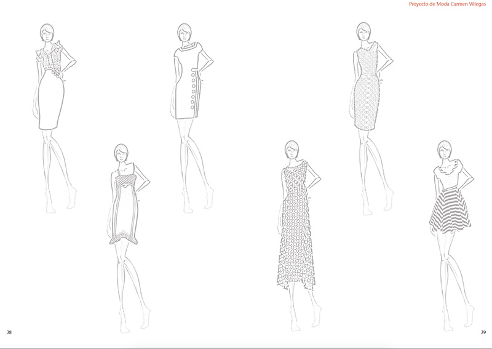This screenshot has width=492, height=349.
Task: Click the head of the striped skirt model
Action: (445, 150)
